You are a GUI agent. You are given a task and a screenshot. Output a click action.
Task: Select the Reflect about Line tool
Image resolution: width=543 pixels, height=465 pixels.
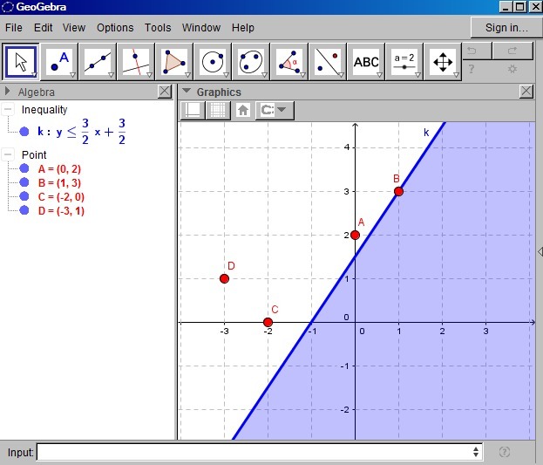click(x=328, y=62)
